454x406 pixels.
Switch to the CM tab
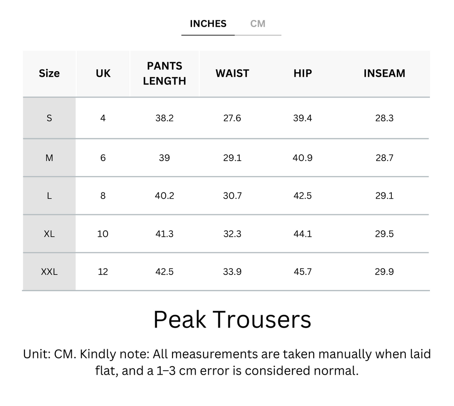pyautogui.click(x=258, y=24)
